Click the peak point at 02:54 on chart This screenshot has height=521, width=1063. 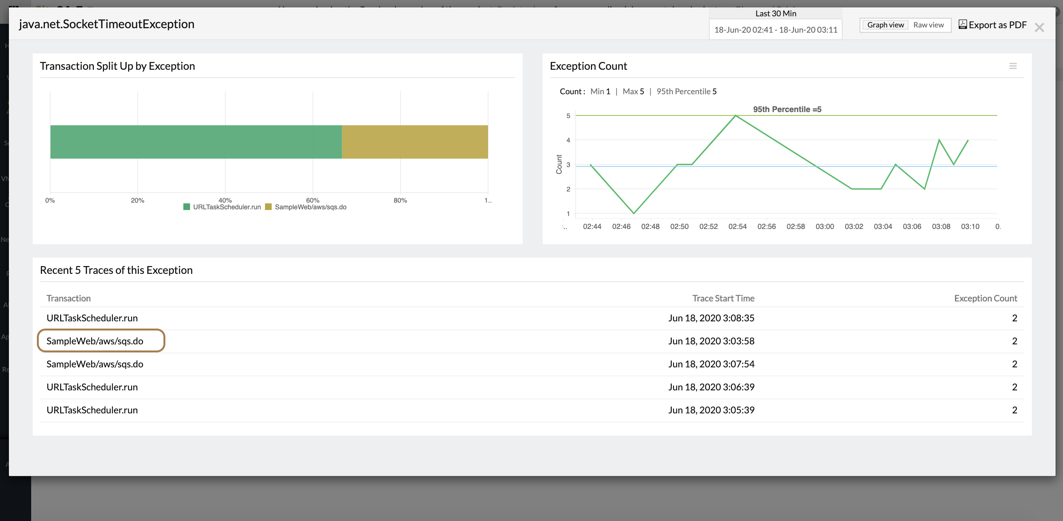(736, 116)
